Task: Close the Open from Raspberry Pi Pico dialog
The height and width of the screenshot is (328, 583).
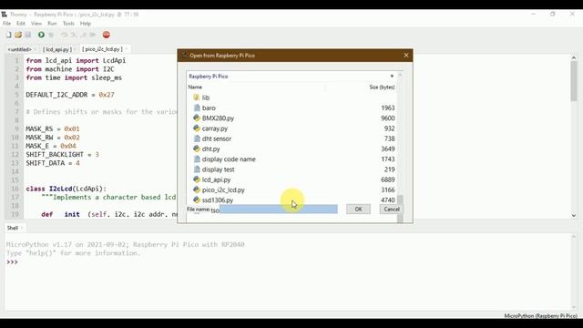Action: (406, 56)
